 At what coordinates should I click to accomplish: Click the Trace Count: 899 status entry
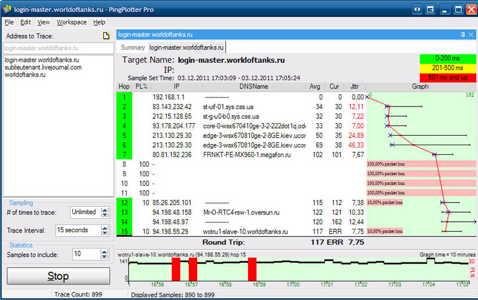[78, 295]
